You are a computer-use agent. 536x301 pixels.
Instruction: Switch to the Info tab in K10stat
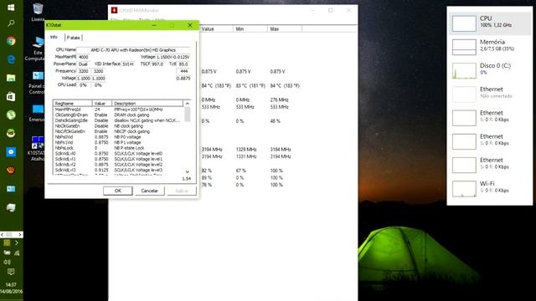click(x=54, y=37)
